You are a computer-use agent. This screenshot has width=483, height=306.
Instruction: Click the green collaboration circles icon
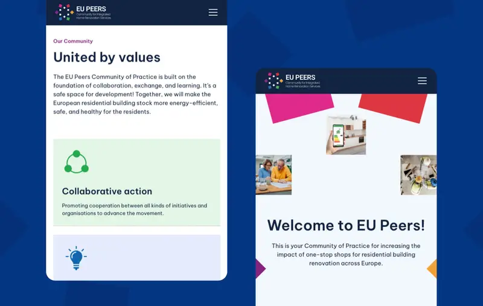tap(77, 162)
